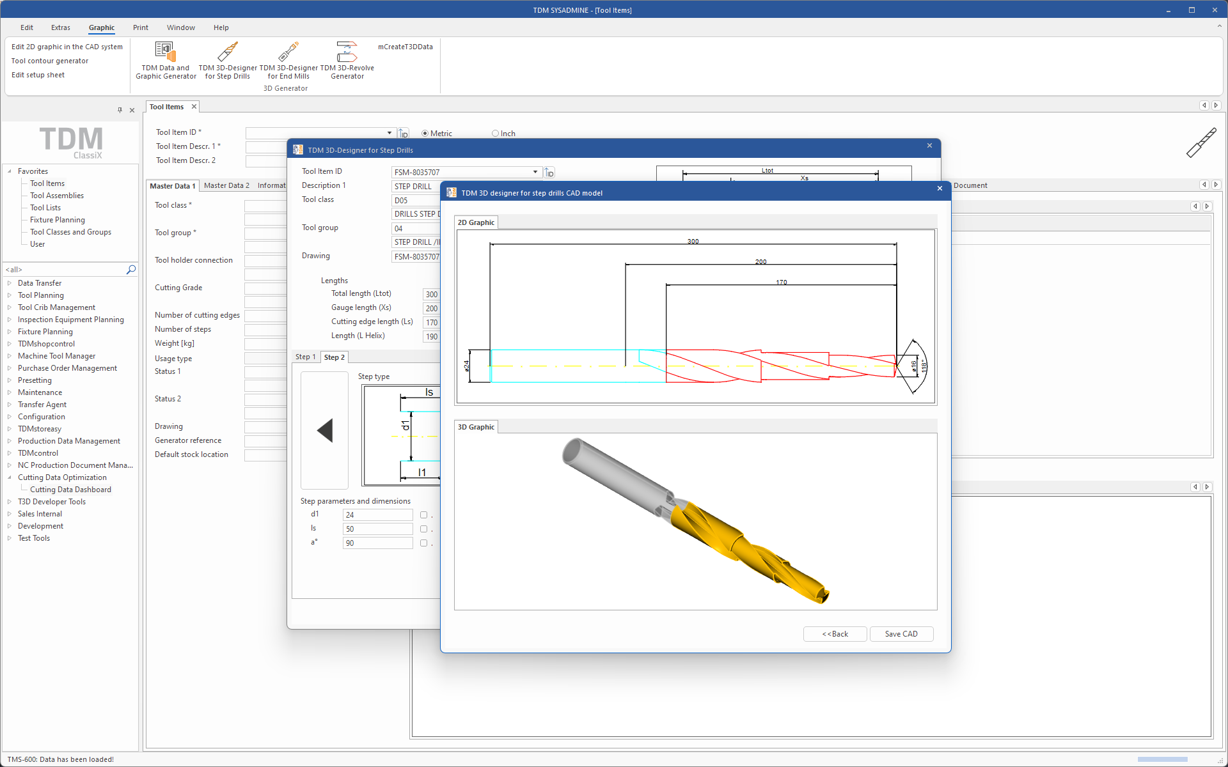1228x767 pixels.
Task: Close the CAD model dialog
Action: (x=940, y=189)
